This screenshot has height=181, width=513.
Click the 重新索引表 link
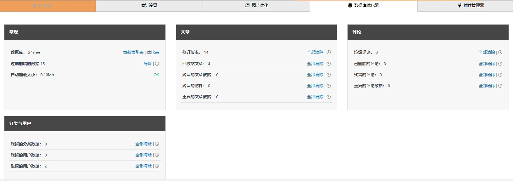pos(133,53)
